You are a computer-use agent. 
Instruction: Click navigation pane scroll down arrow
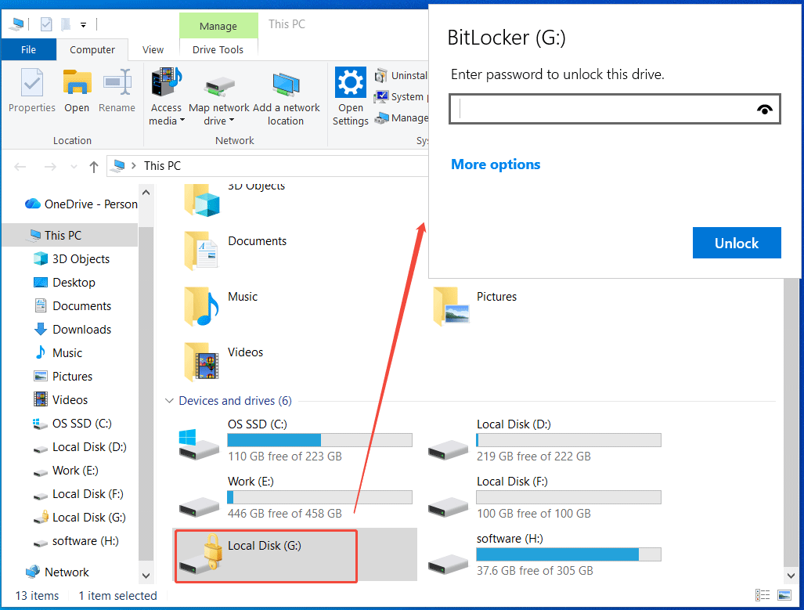(x=146, y=575)
